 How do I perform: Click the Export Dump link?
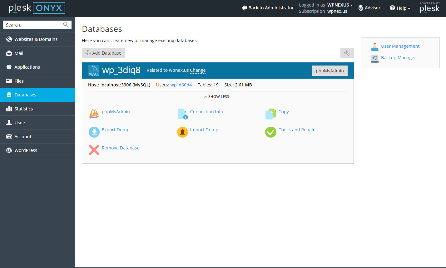point(116,130)
